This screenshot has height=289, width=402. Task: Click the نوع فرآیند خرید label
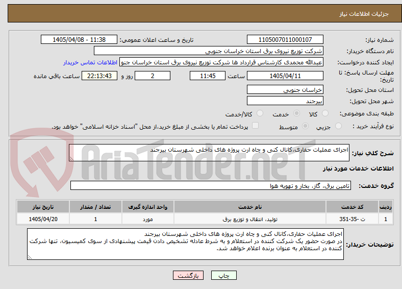373,126
